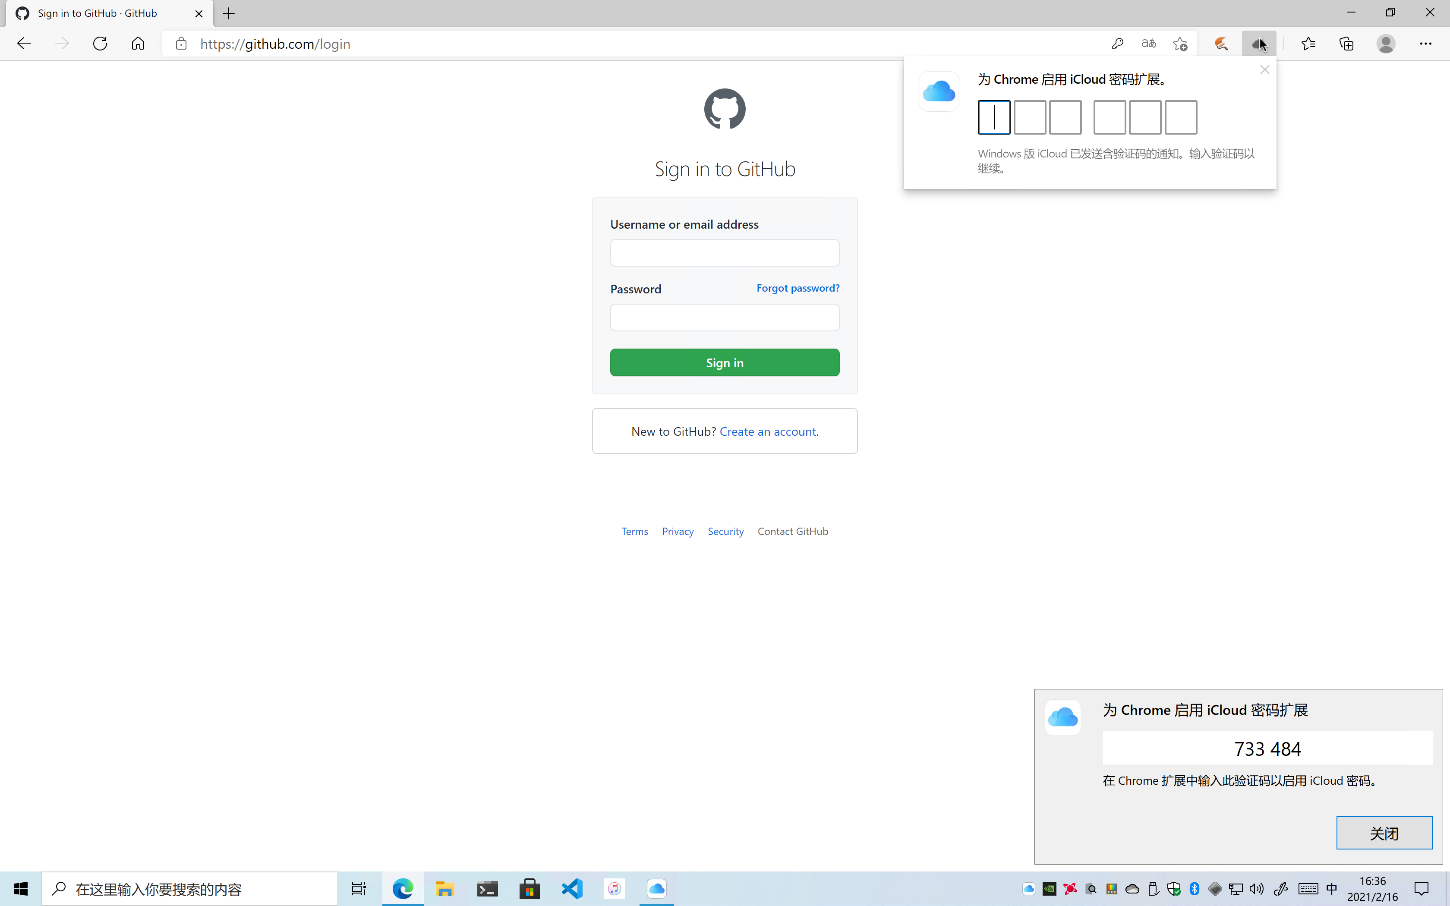Open the volume control tray icon
1450x906 pixels.
point(1257,889)
